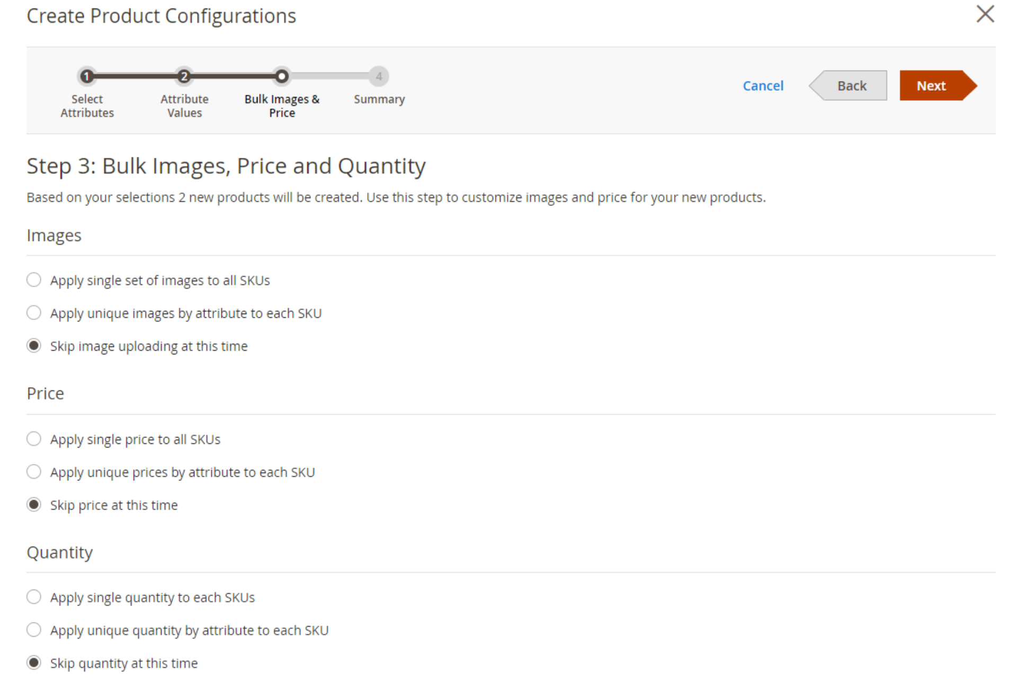Select apply single price to all SKUs

pyautogui.click(x=33, y=439)
